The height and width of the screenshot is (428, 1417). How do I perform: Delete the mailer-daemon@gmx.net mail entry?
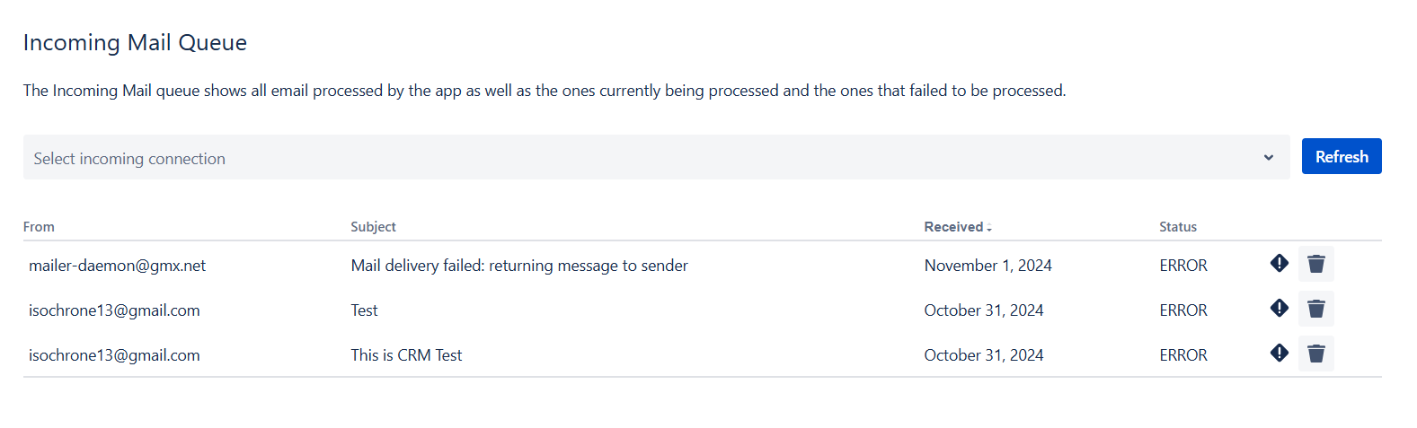[1316, 264]
